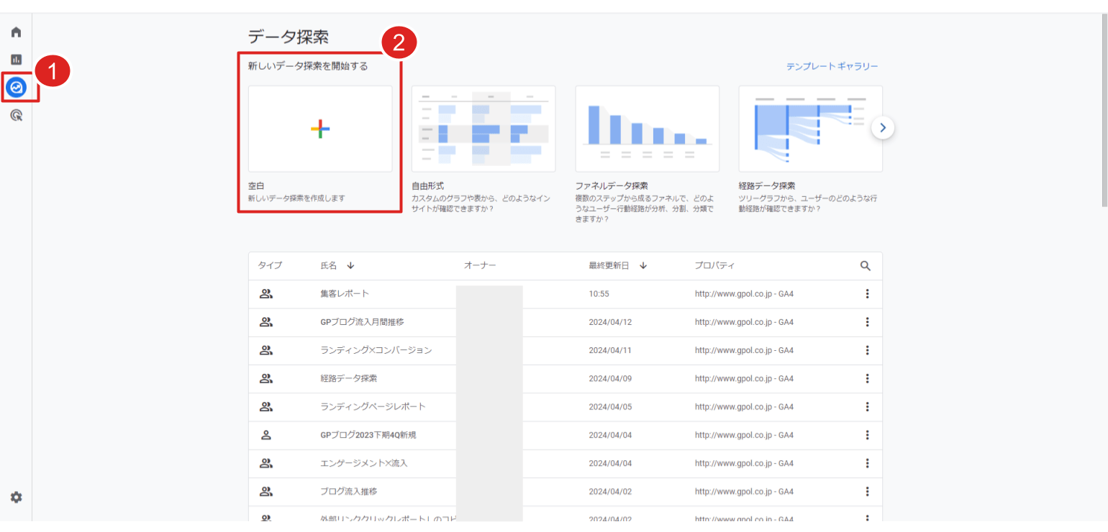The height and width of the screenshot is (532, 1108).
Task: Click the 2024/04/05 date cell
Action: (x=610, y=407)
